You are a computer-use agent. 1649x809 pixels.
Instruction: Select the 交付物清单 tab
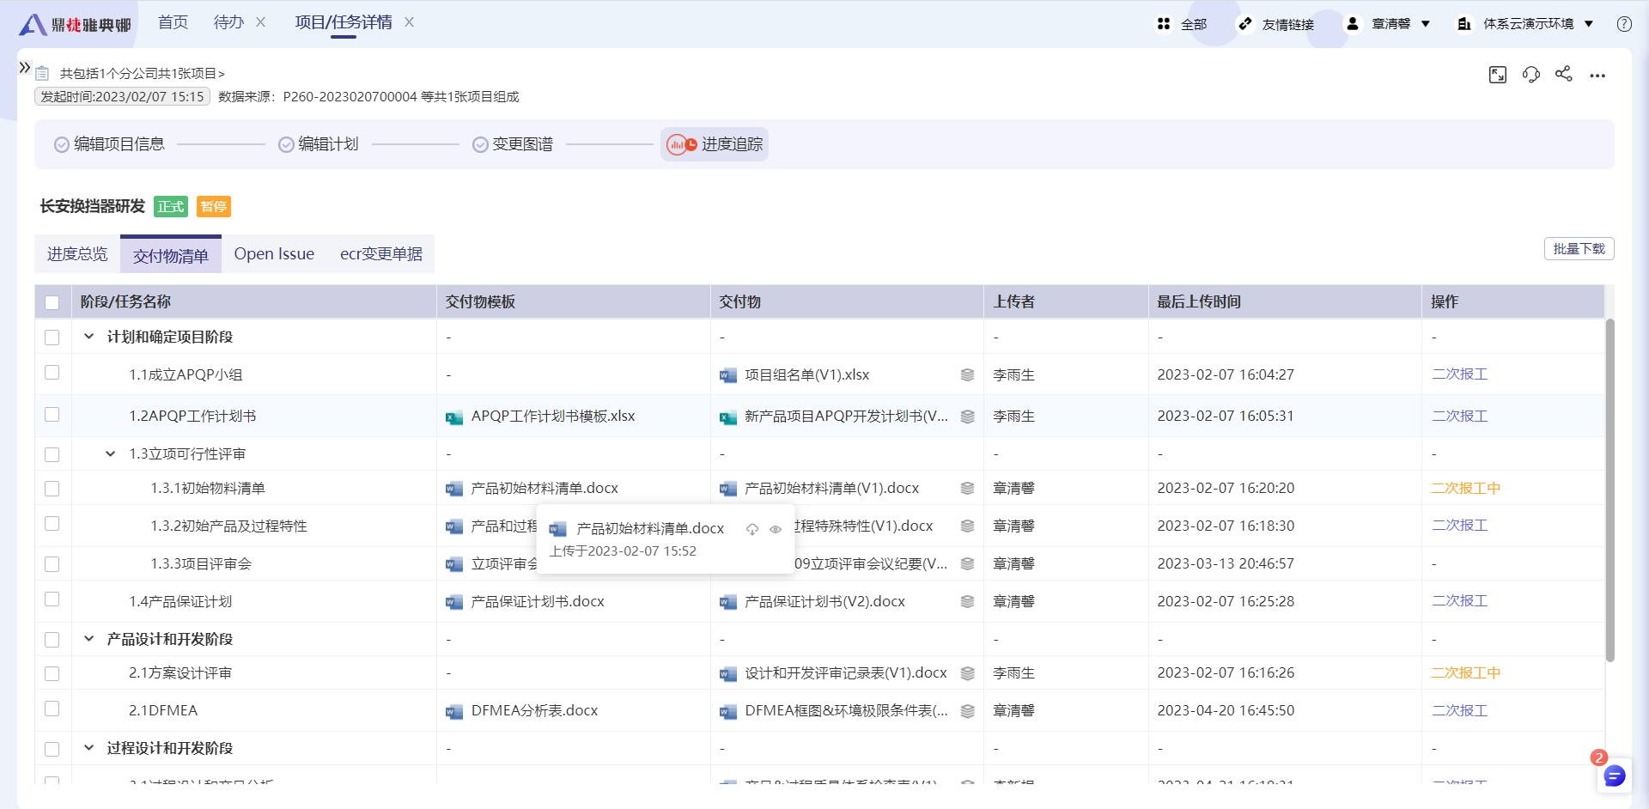click(x=171, y=255)
